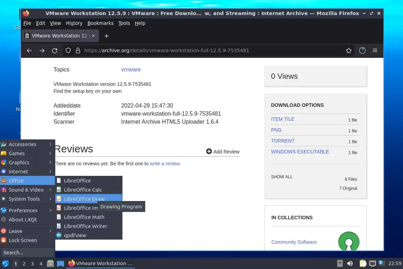Open the Firefox View menu
Viewport: 403px width, 269px height.
[x=56, y=23]
